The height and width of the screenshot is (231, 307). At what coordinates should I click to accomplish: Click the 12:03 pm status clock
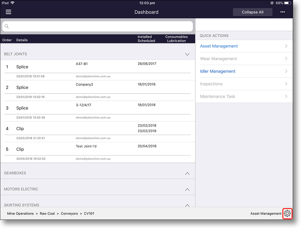click(x=147, y=3)
